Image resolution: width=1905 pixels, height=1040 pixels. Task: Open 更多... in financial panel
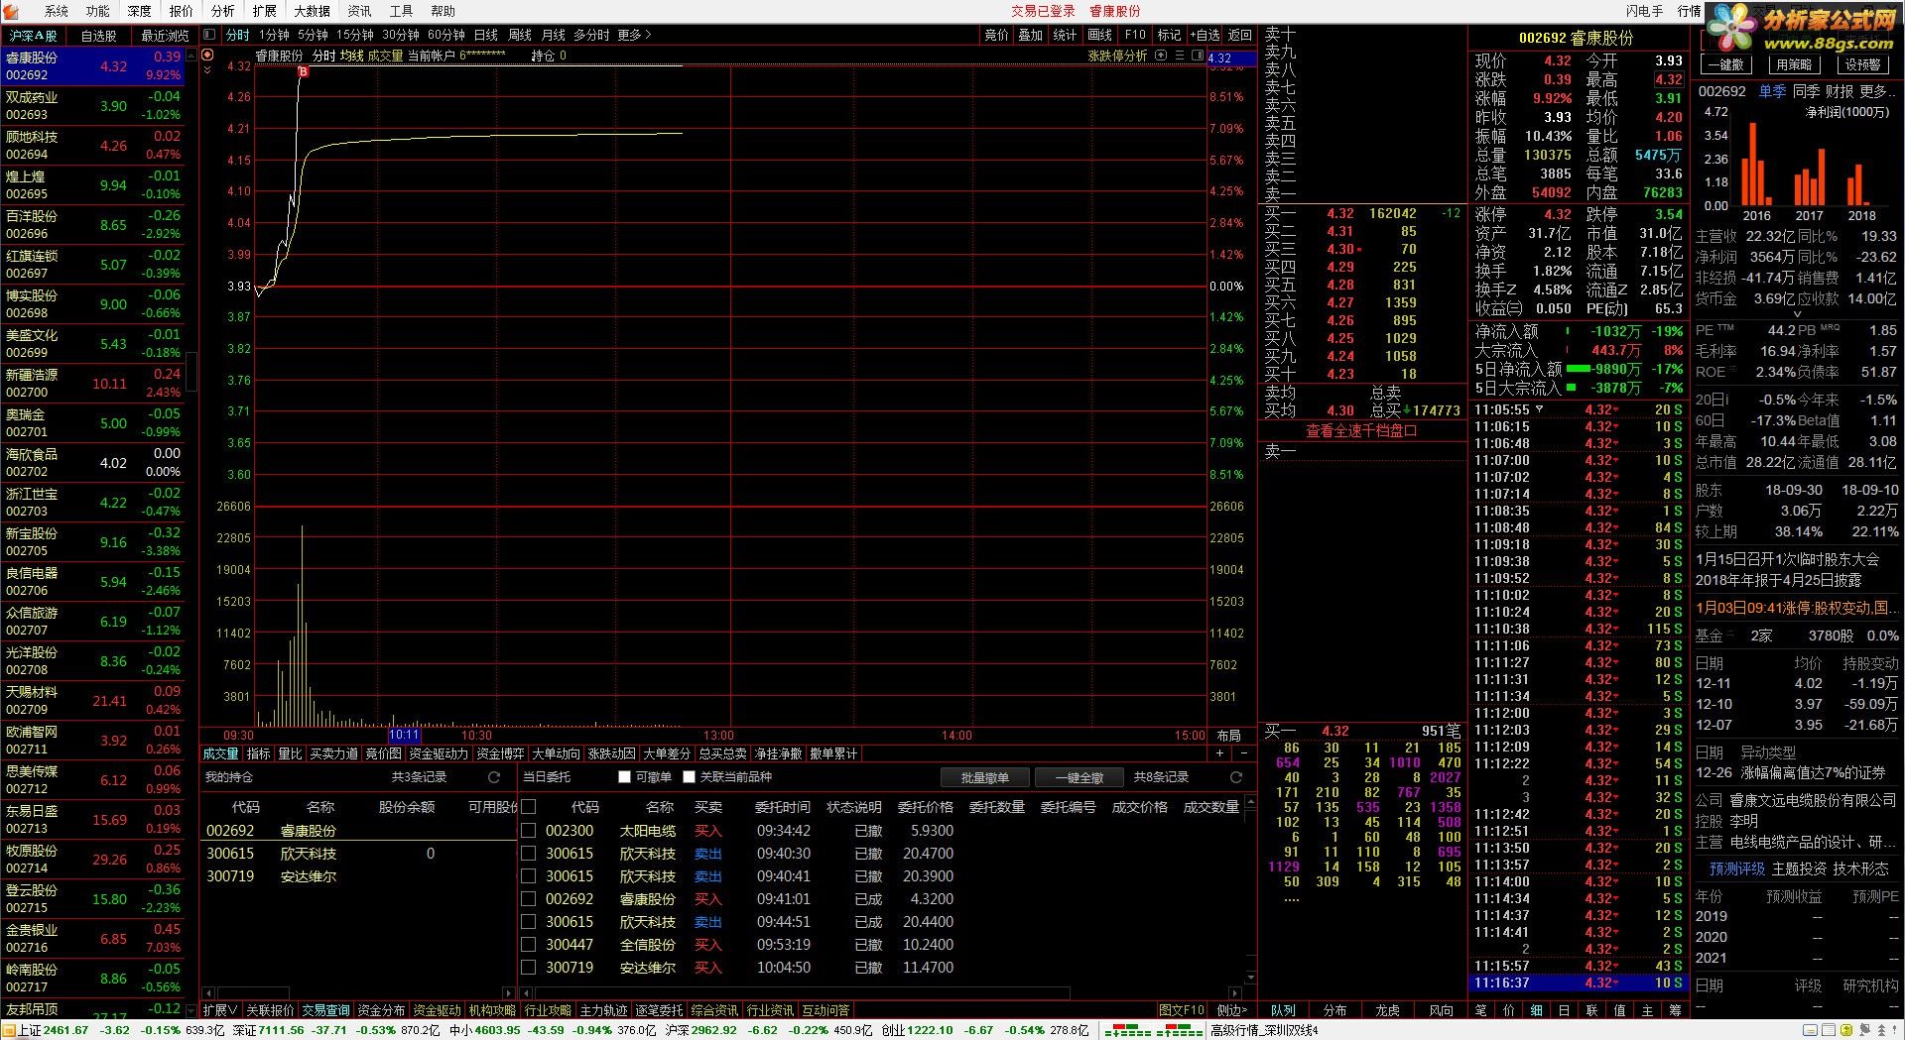pos(1877,91)
